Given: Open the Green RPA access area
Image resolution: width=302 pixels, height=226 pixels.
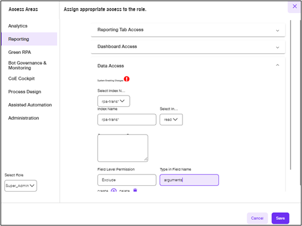Looking at the screenshot, I should (19, 52).
